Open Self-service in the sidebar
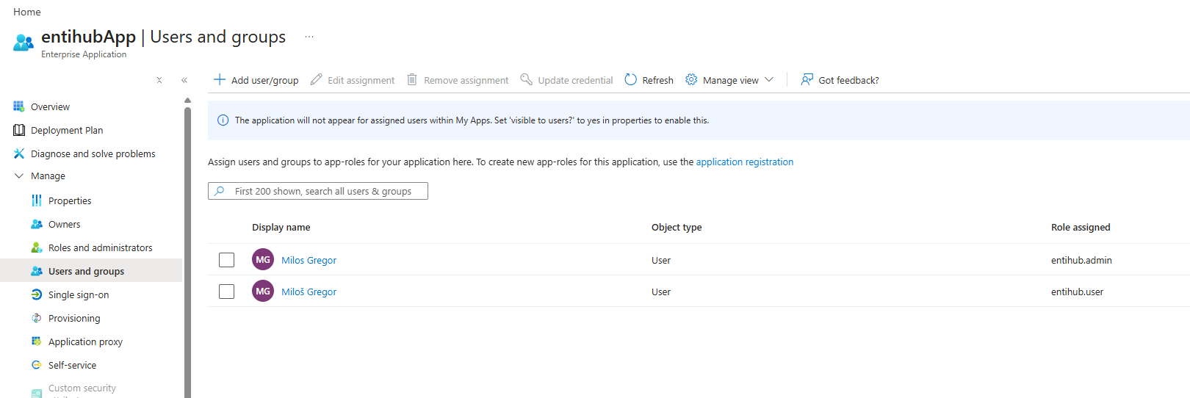1190x398 pixels. 72,365
